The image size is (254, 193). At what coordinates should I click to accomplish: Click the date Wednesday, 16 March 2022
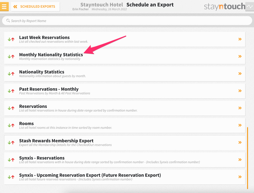(109, 9)
